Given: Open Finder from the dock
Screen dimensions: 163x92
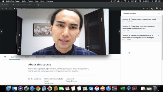Looking at the screenshot, I should click(x=15, y=89).
